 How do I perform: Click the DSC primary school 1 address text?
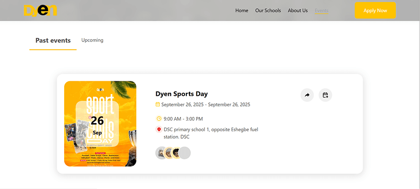[211, 133]
